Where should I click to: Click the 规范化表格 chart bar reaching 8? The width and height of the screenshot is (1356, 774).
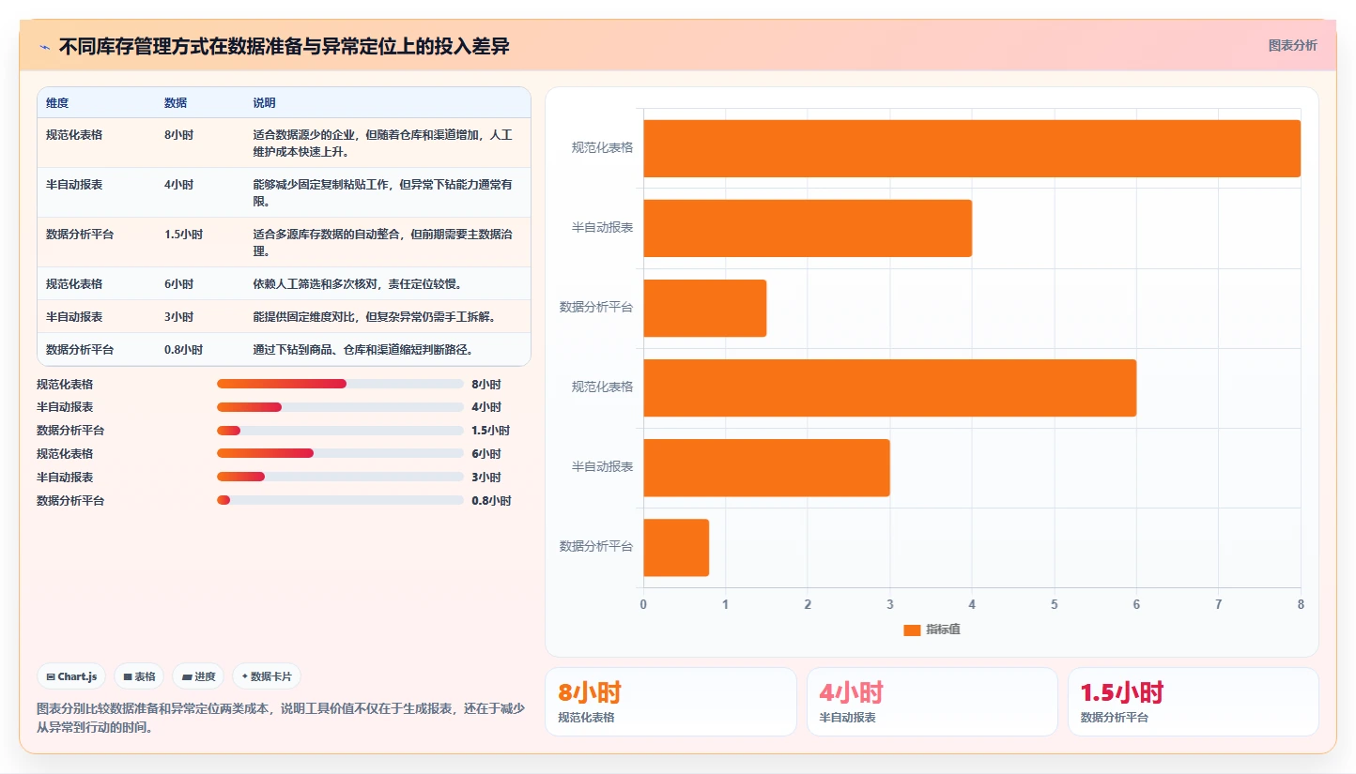tap(972, 148)
